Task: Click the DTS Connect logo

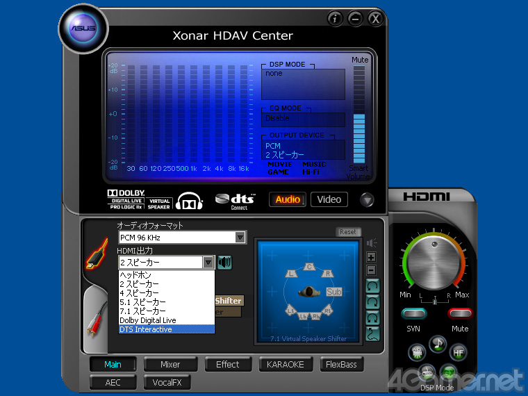Action: [x=236, y=201]
